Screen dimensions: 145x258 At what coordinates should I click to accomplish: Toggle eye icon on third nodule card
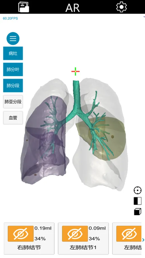(129, 233)
